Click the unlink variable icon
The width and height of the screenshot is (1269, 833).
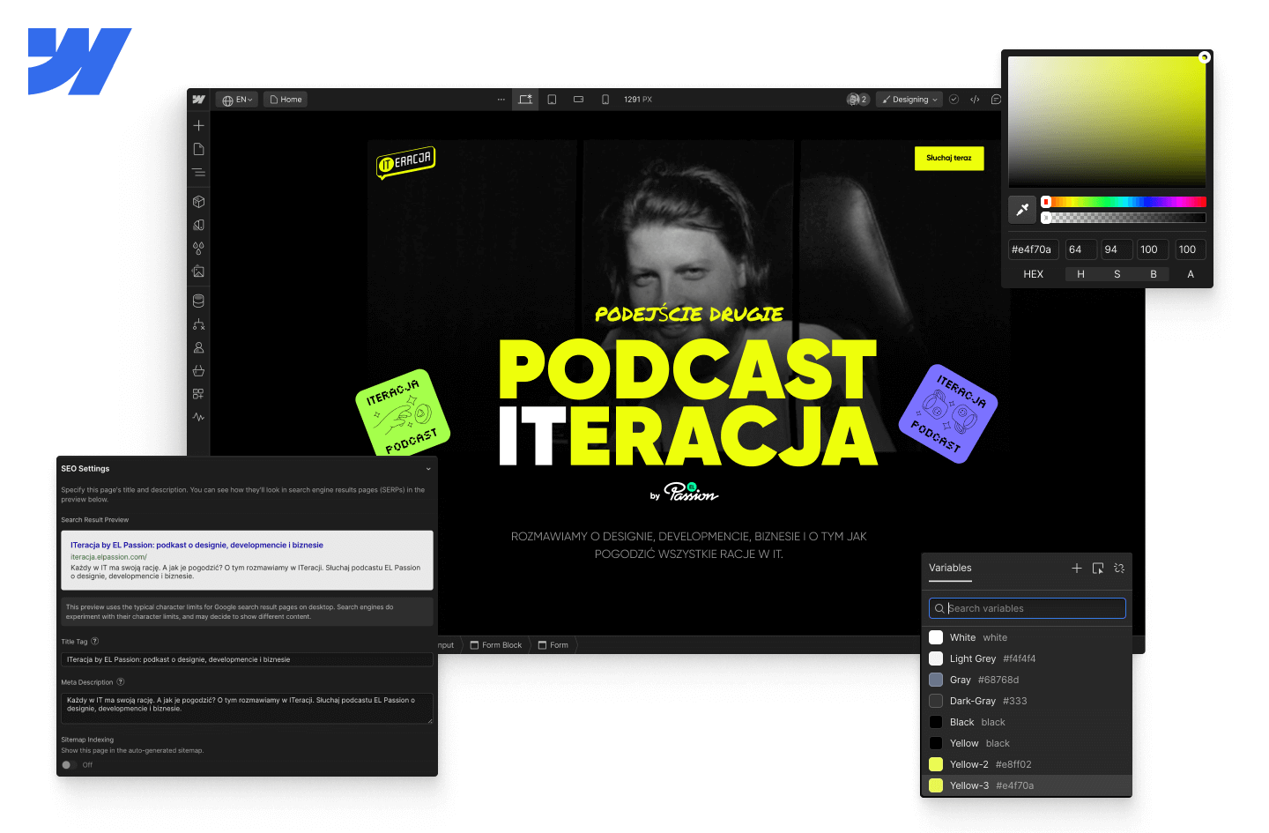coord(1119,569)
